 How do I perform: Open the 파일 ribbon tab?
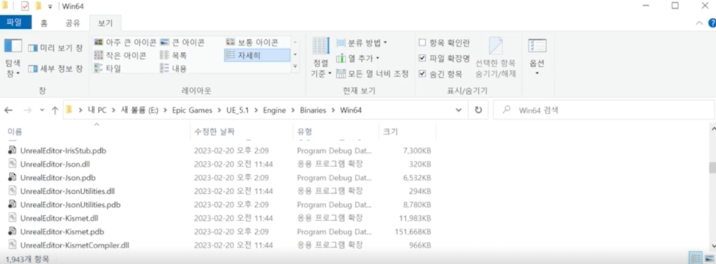pyautogui.click(x=14, y=23)
